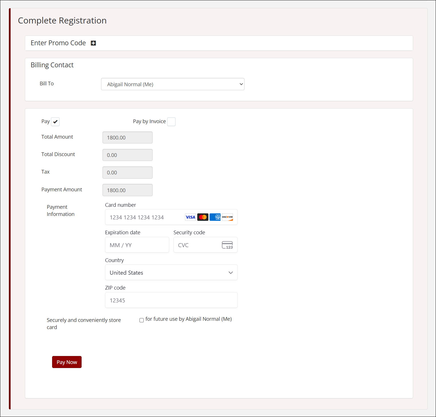The width and height of the screenshot is (436, 417).
Task: Click the CVC card illustration icon
Action: 227,245
